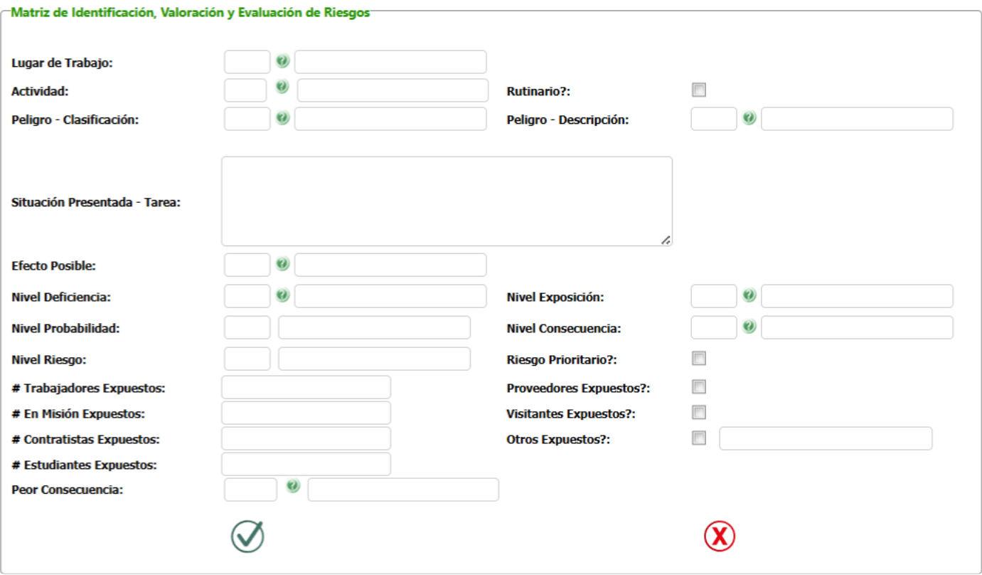This screenshot has height=575, width=982.
Task: Open the Nivel Deficiencia lookup icon
Action: pos(283,295)
